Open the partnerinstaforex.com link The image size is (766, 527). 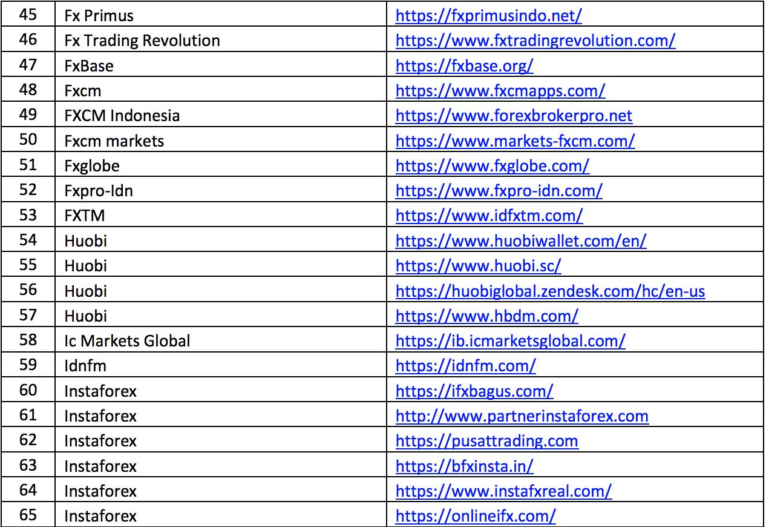tap(522, 416)
